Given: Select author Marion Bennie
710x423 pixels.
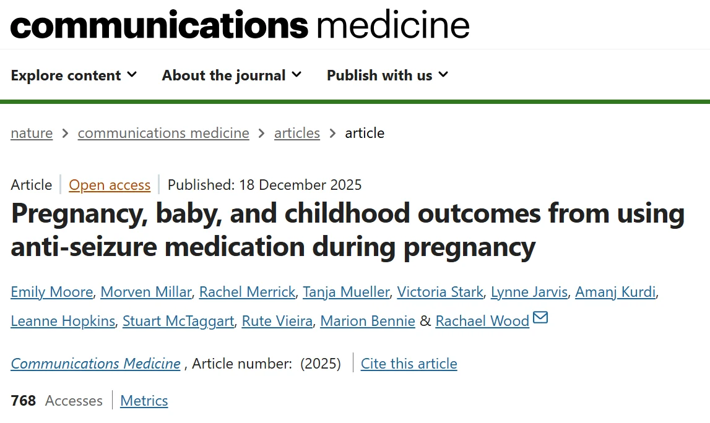Looking at the screenshot, I should tap(368, 321).
